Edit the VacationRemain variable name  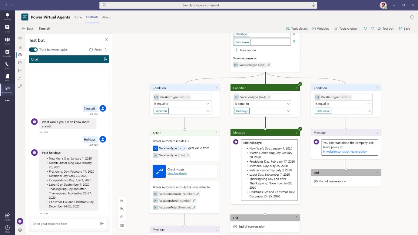tap(198, 194)
